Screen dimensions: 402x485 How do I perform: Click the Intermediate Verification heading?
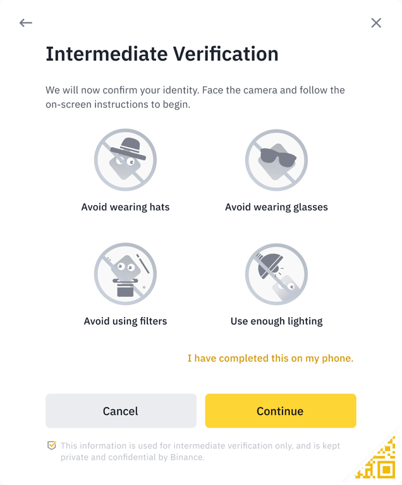(x=162, y=54)
